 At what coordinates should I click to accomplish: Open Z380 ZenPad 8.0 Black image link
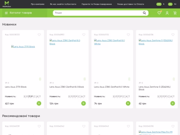(65, 42)
